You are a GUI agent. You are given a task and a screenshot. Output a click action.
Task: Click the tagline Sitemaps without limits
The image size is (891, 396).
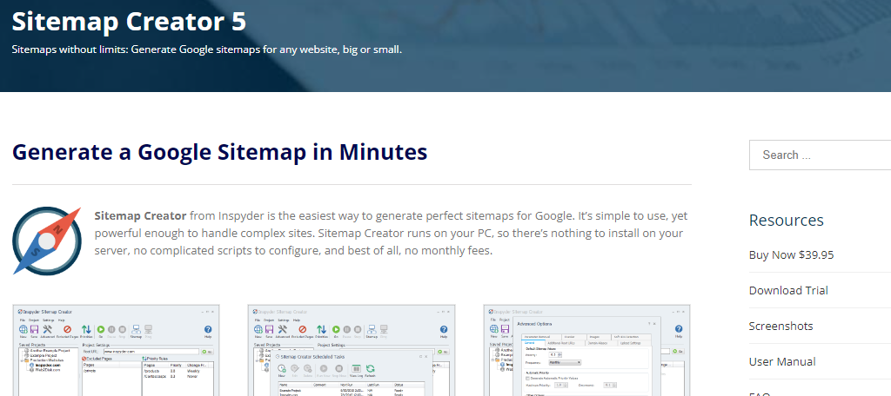[x=207, y=49]
